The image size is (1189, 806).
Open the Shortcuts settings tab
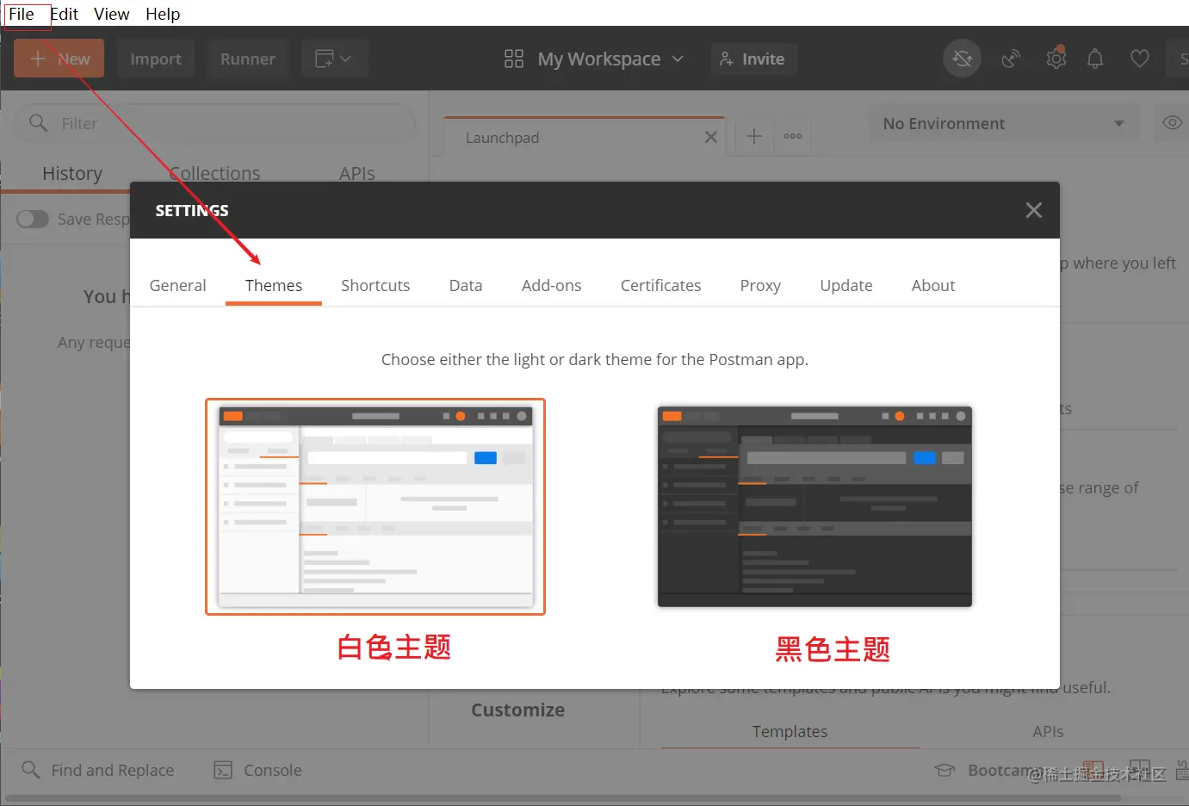click(x=375, y=286)
